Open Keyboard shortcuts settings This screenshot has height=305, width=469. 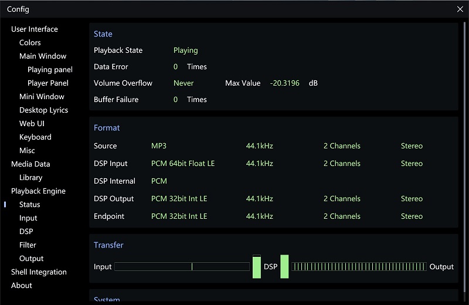35,137
